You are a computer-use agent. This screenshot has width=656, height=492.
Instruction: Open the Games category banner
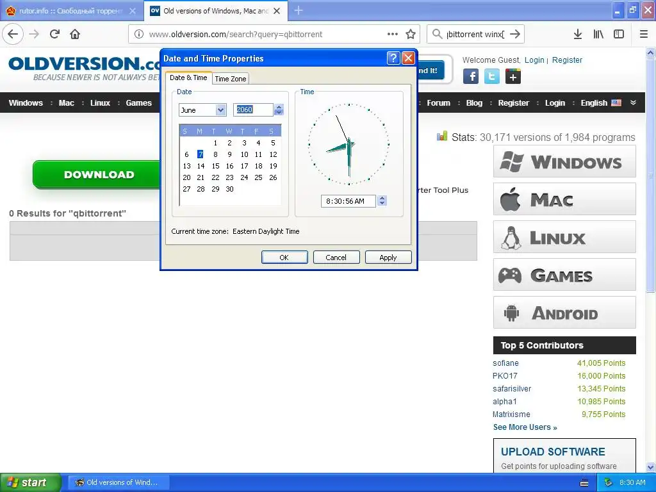tap(564, 275)
